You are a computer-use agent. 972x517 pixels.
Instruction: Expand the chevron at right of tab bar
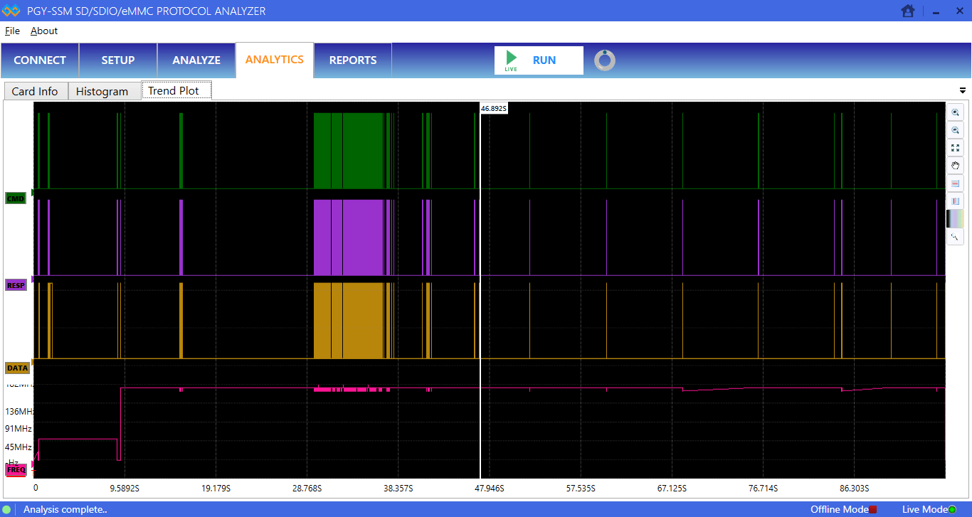[963, 90]
